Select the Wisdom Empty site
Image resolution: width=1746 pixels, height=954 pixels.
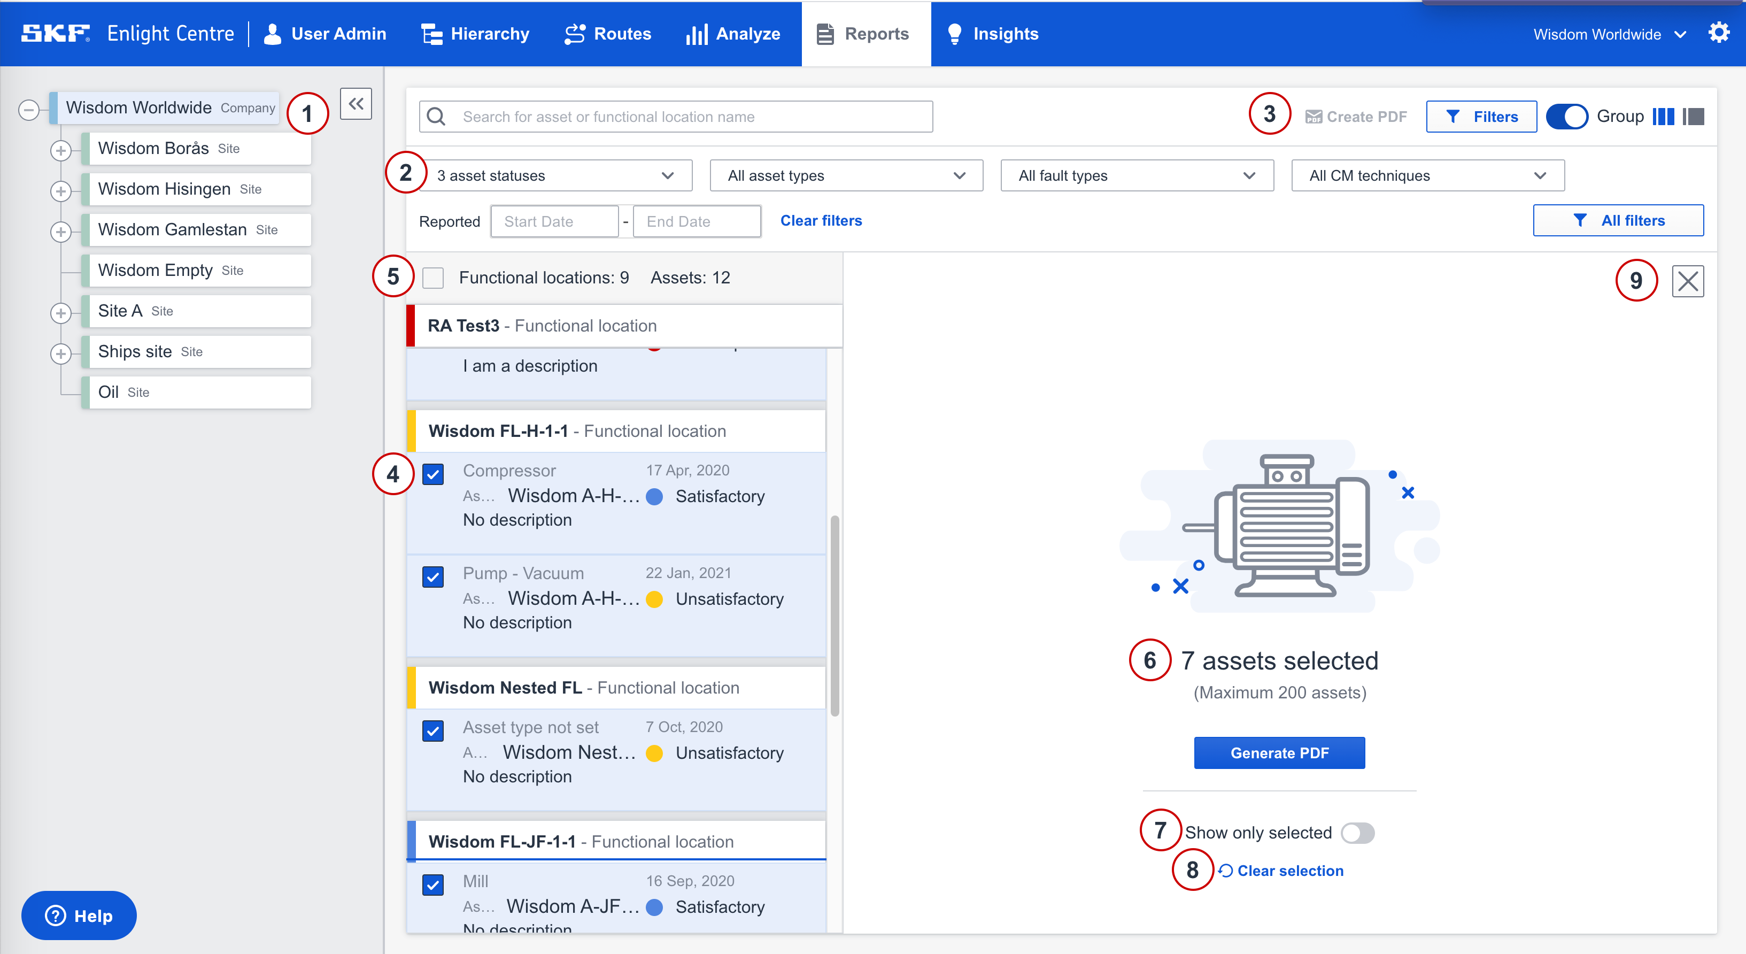tap(196, 271)
